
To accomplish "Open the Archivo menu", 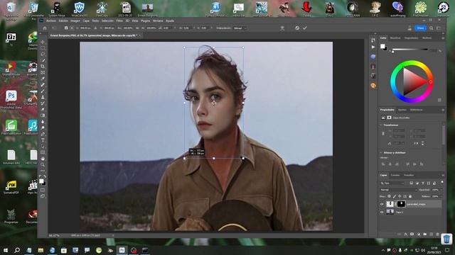I will (51, 21).
